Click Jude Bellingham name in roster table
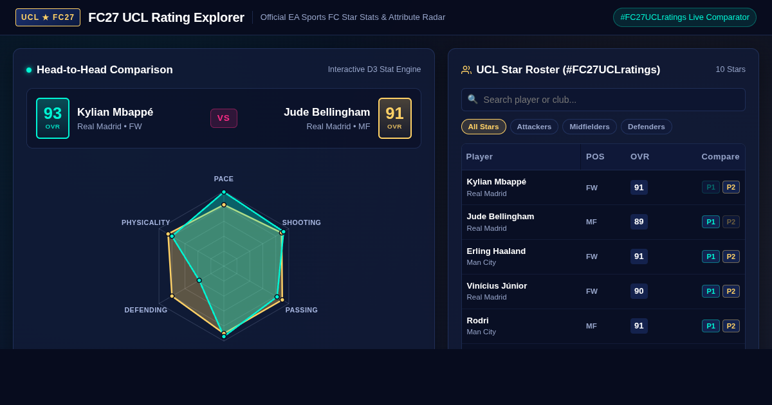 click(x=501, y=217)
